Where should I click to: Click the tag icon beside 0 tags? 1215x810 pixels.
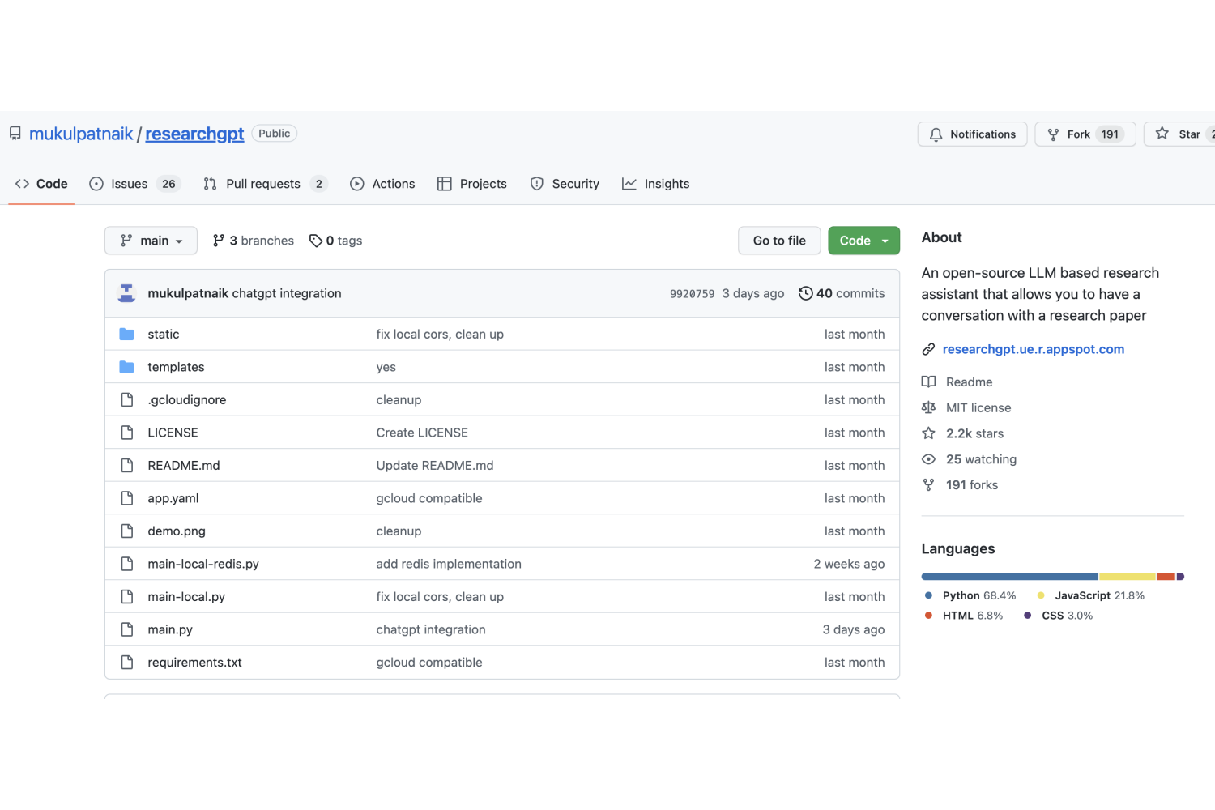click(x=316, y=241)
